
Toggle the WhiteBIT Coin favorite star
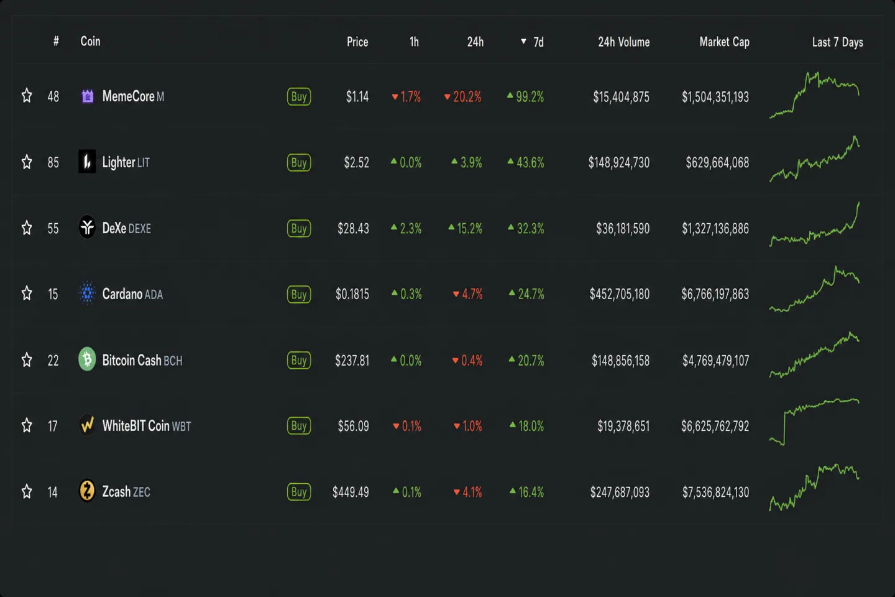[27, 425]
